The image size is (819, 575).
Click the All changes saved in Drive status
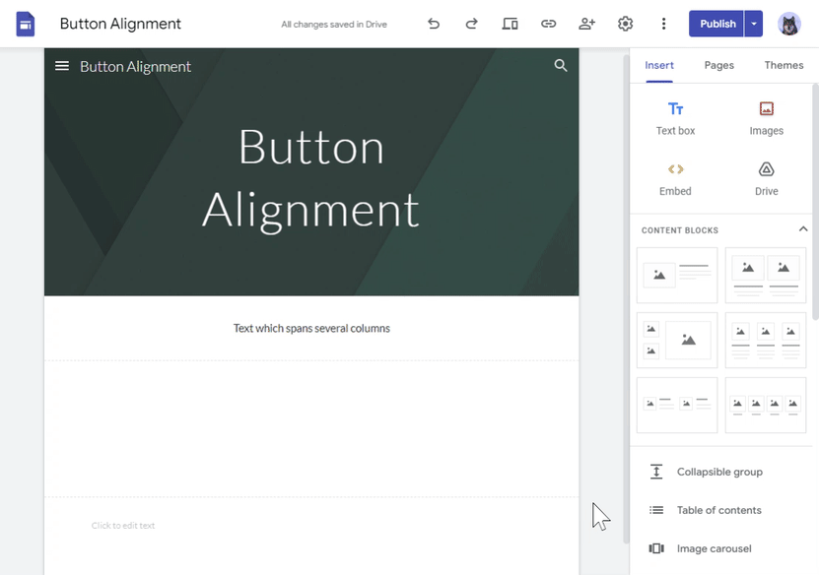click(334, 24)
